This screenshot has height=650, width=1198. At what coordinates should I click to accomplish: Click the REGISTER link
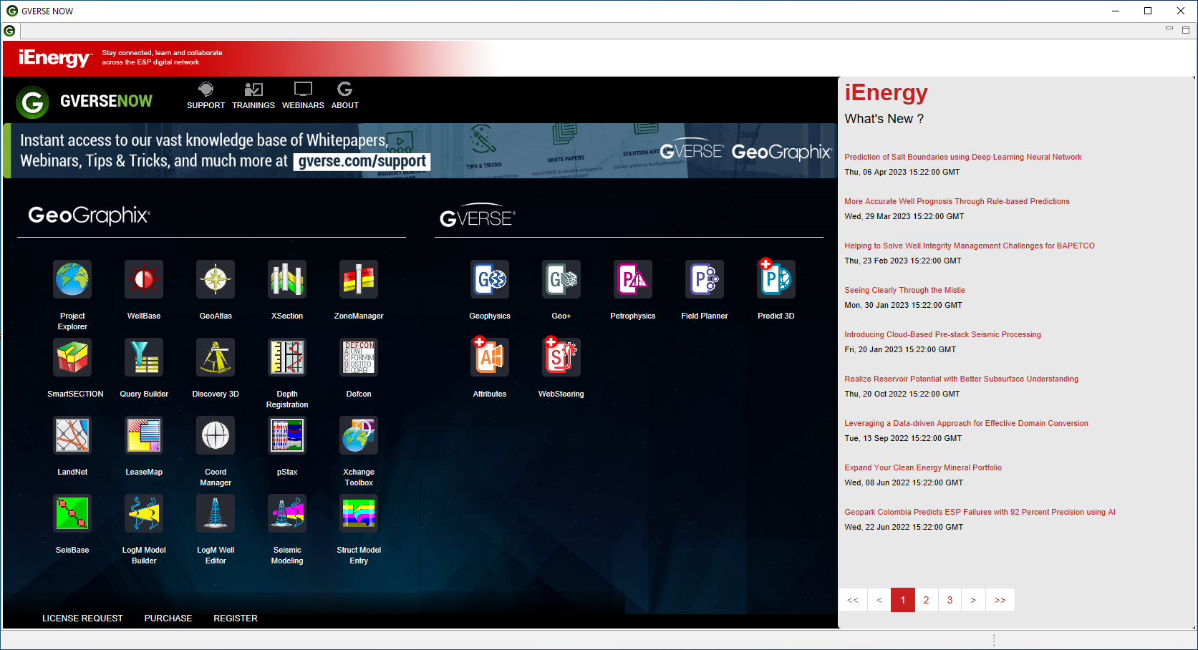pyautogui.click(x=236, y=619)
